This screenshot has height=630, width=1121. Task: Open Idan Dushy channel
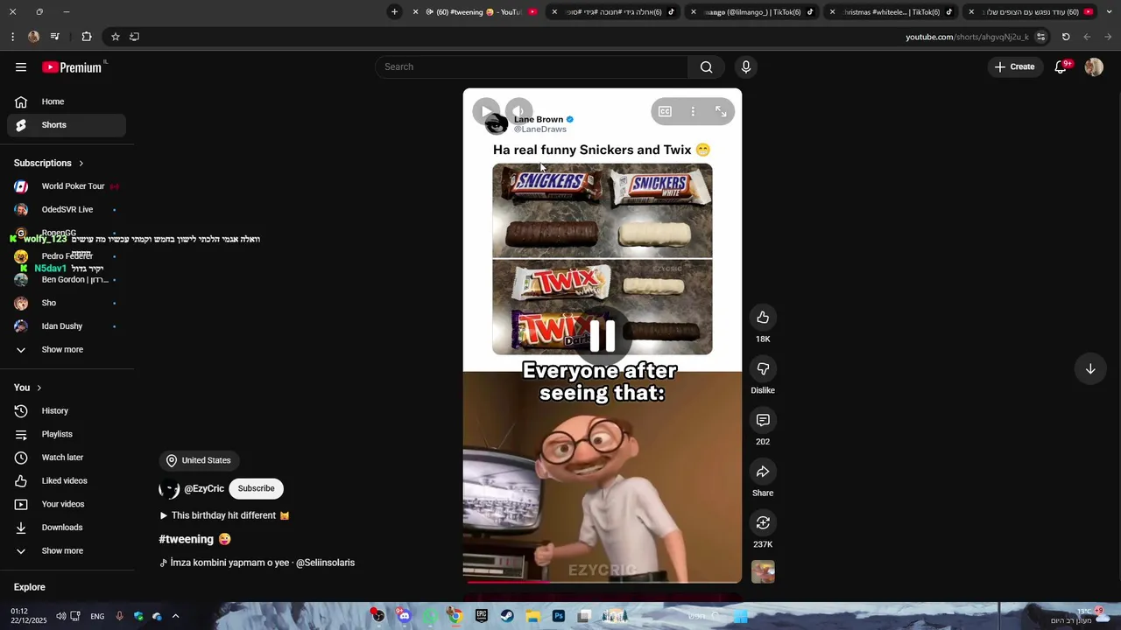pos(67,326)
